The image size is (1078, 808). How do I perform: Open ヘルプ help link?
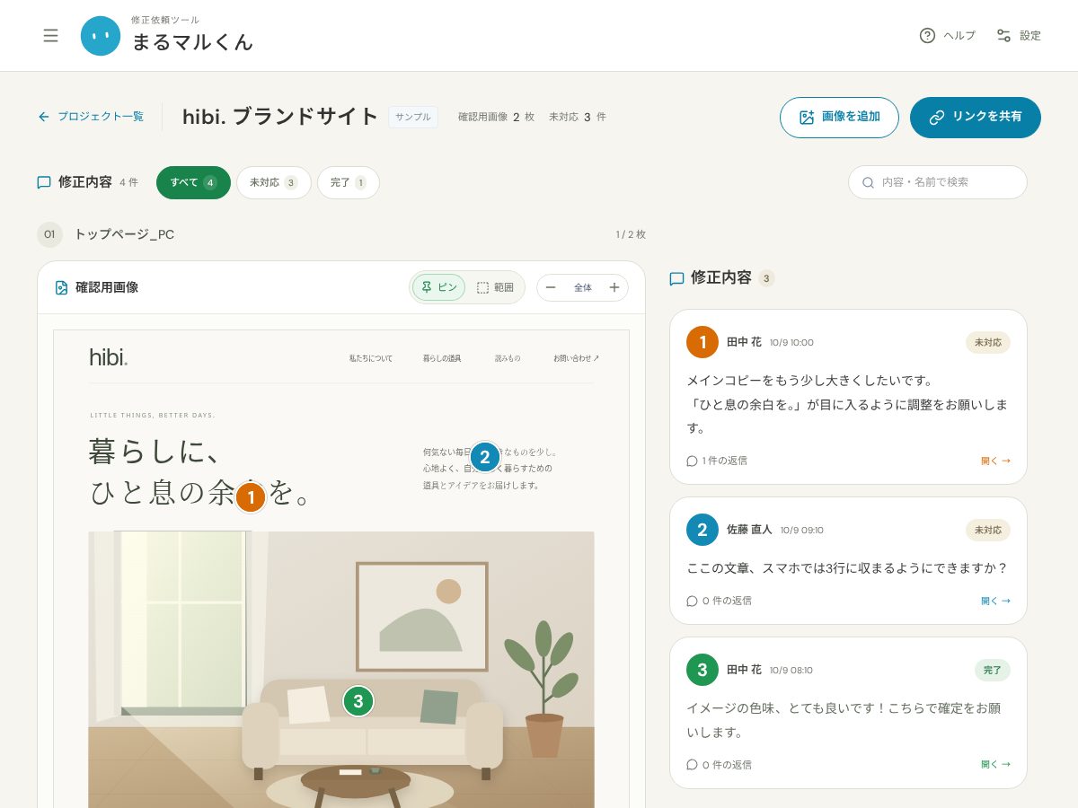pos(947,36)
